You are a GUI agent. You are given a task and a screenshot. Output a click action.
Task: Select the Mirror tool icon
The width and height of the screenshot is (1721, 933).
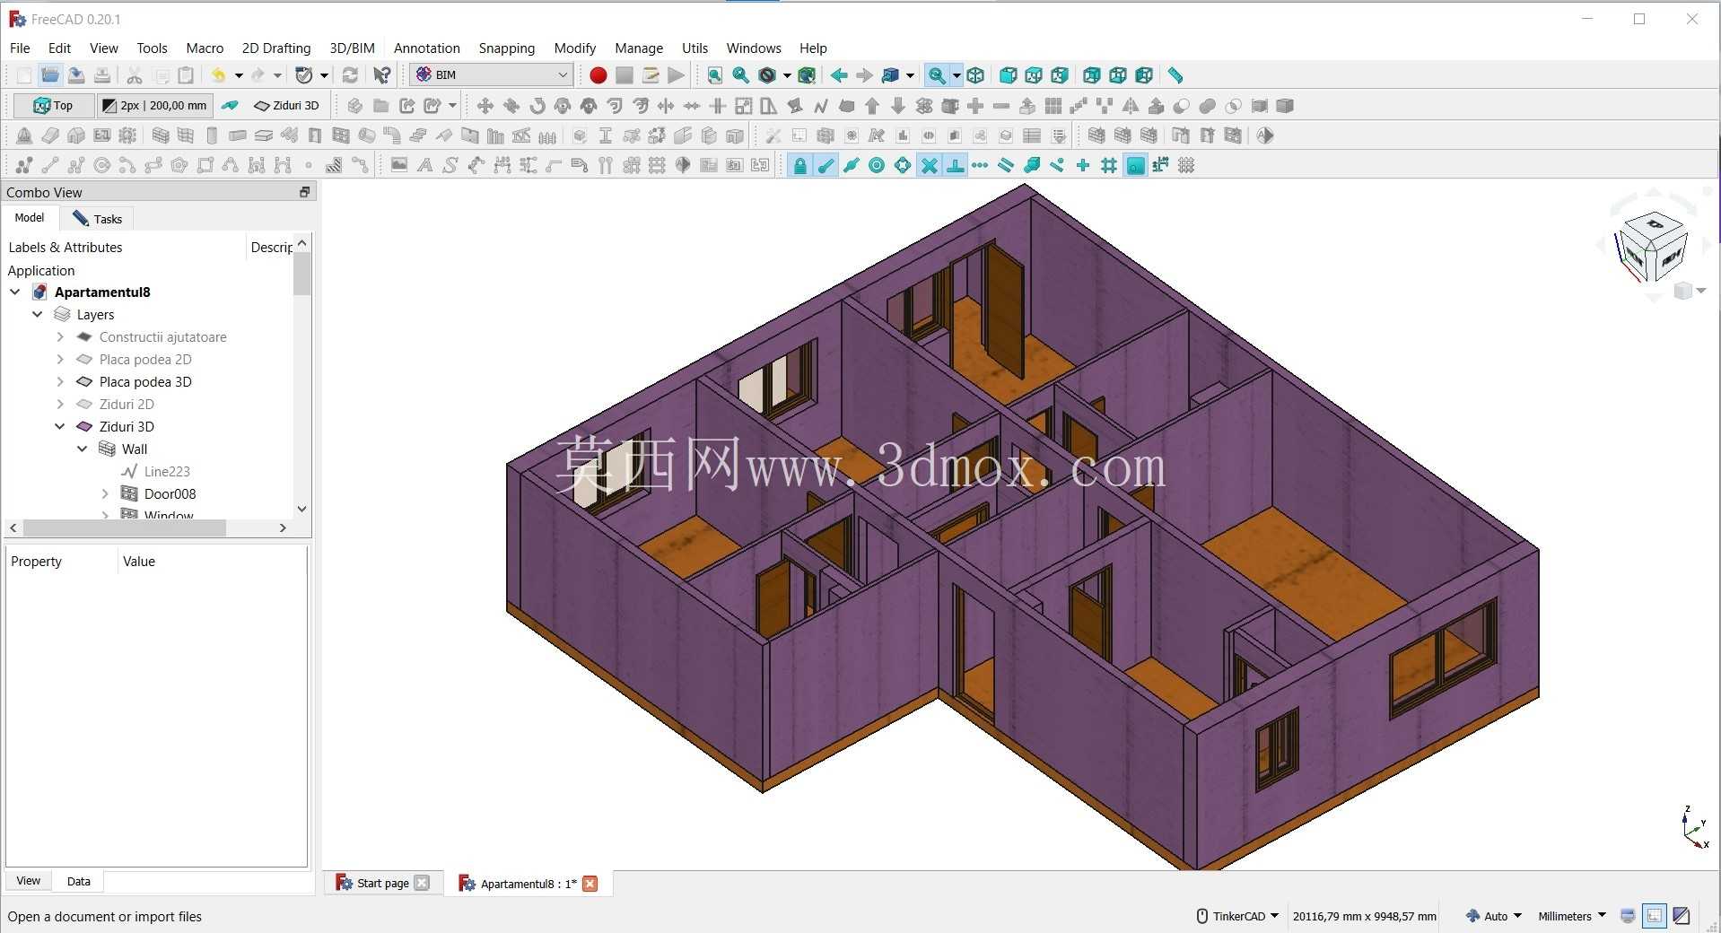pos(1131,106)
